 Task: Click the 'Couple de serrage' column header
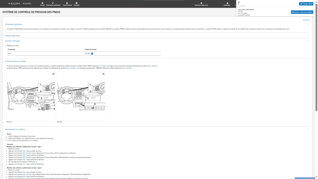pos(90,49)
